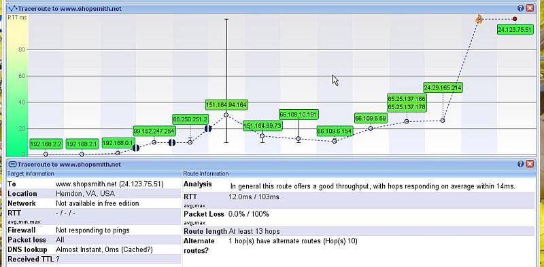544x267 pixels.
Task: Click the 24.123.75.51 destination label
Action: pyautogui.click(x=515, y=30)
